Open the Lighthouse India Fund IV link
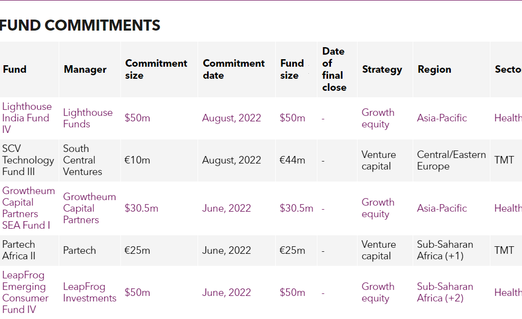The image size is (522, 319). pyautogui.click(x=27, y=118)
